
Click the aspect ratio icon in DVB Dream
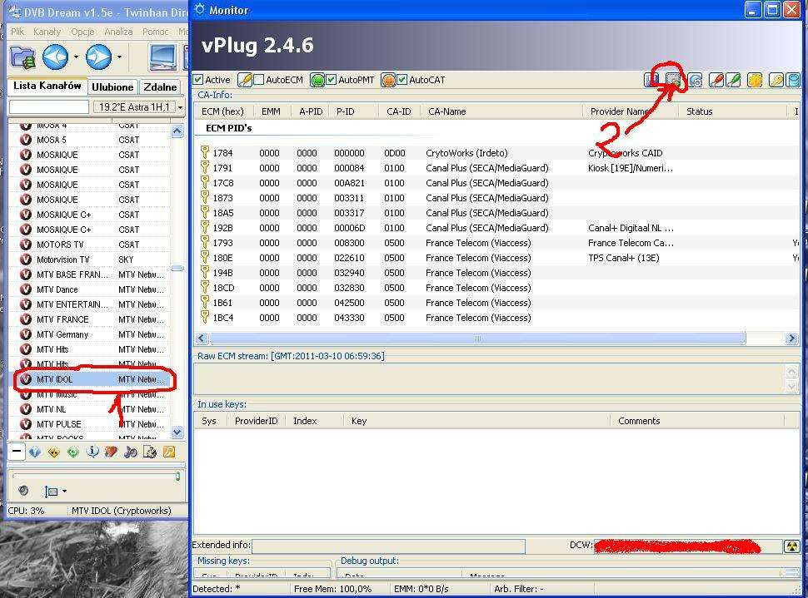click(51, 492)
